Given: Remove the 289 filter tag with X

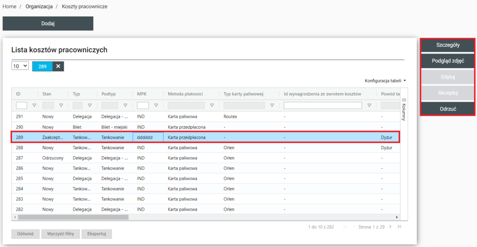Looking at the screenshot, I should click(58, 67).
